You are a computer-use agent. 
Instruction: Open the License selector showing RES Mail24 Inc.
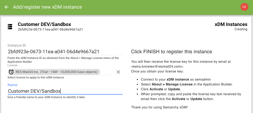coord(60,72)
